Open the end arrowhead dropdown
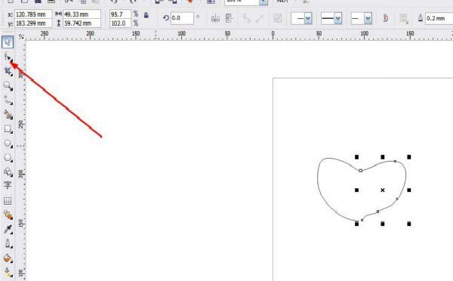Screen dimensions: 453x281 [x=368, y=18]
